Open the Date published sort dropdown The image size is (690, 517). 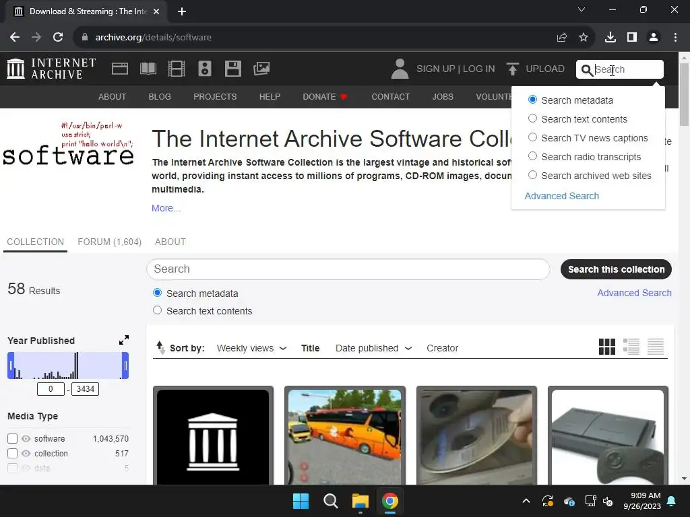(x=373, y=348)
